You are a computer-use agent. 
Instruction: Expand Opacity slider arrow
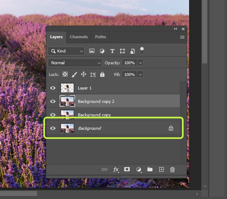140,63
